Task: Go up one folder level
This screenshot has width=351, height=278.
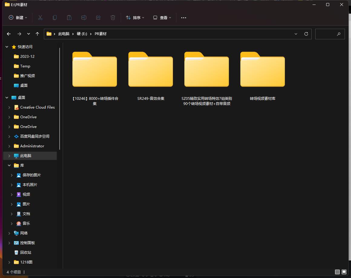Action: pos(38,34)
